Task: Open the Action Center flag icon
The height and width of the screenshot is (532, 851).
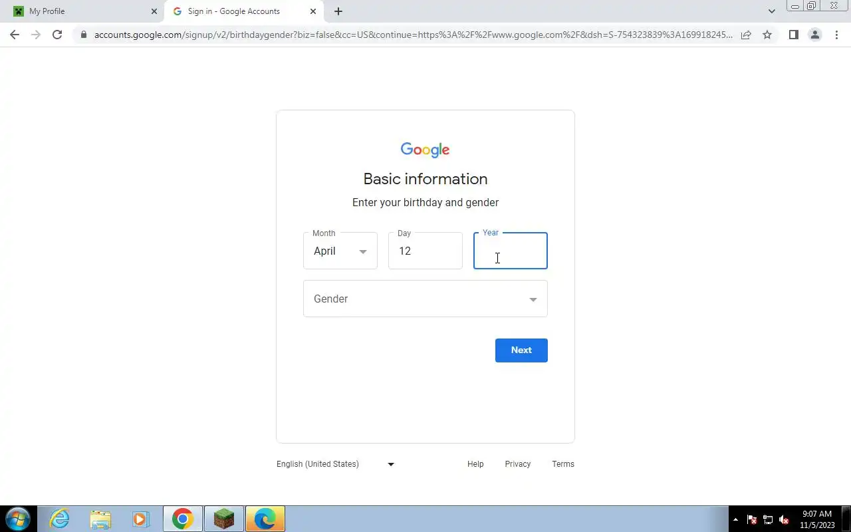Action: (752, 519)
